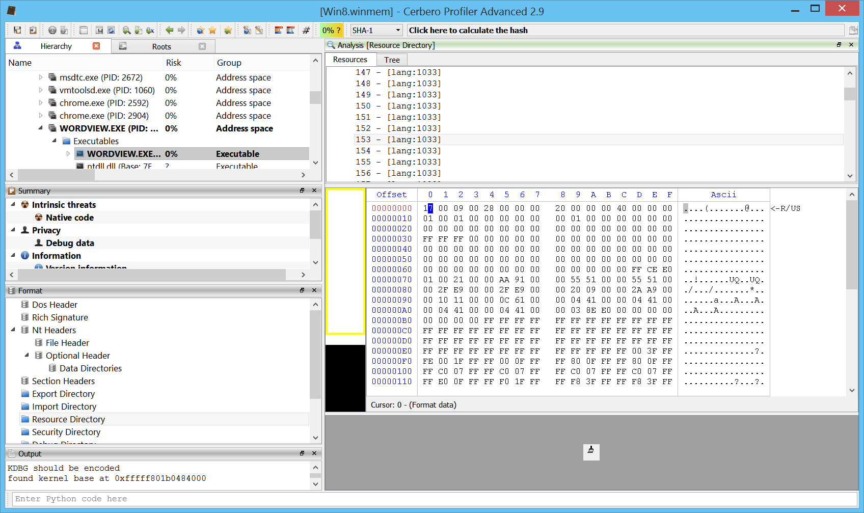Click the document-with-globe toolbar icon

[247, 30]
